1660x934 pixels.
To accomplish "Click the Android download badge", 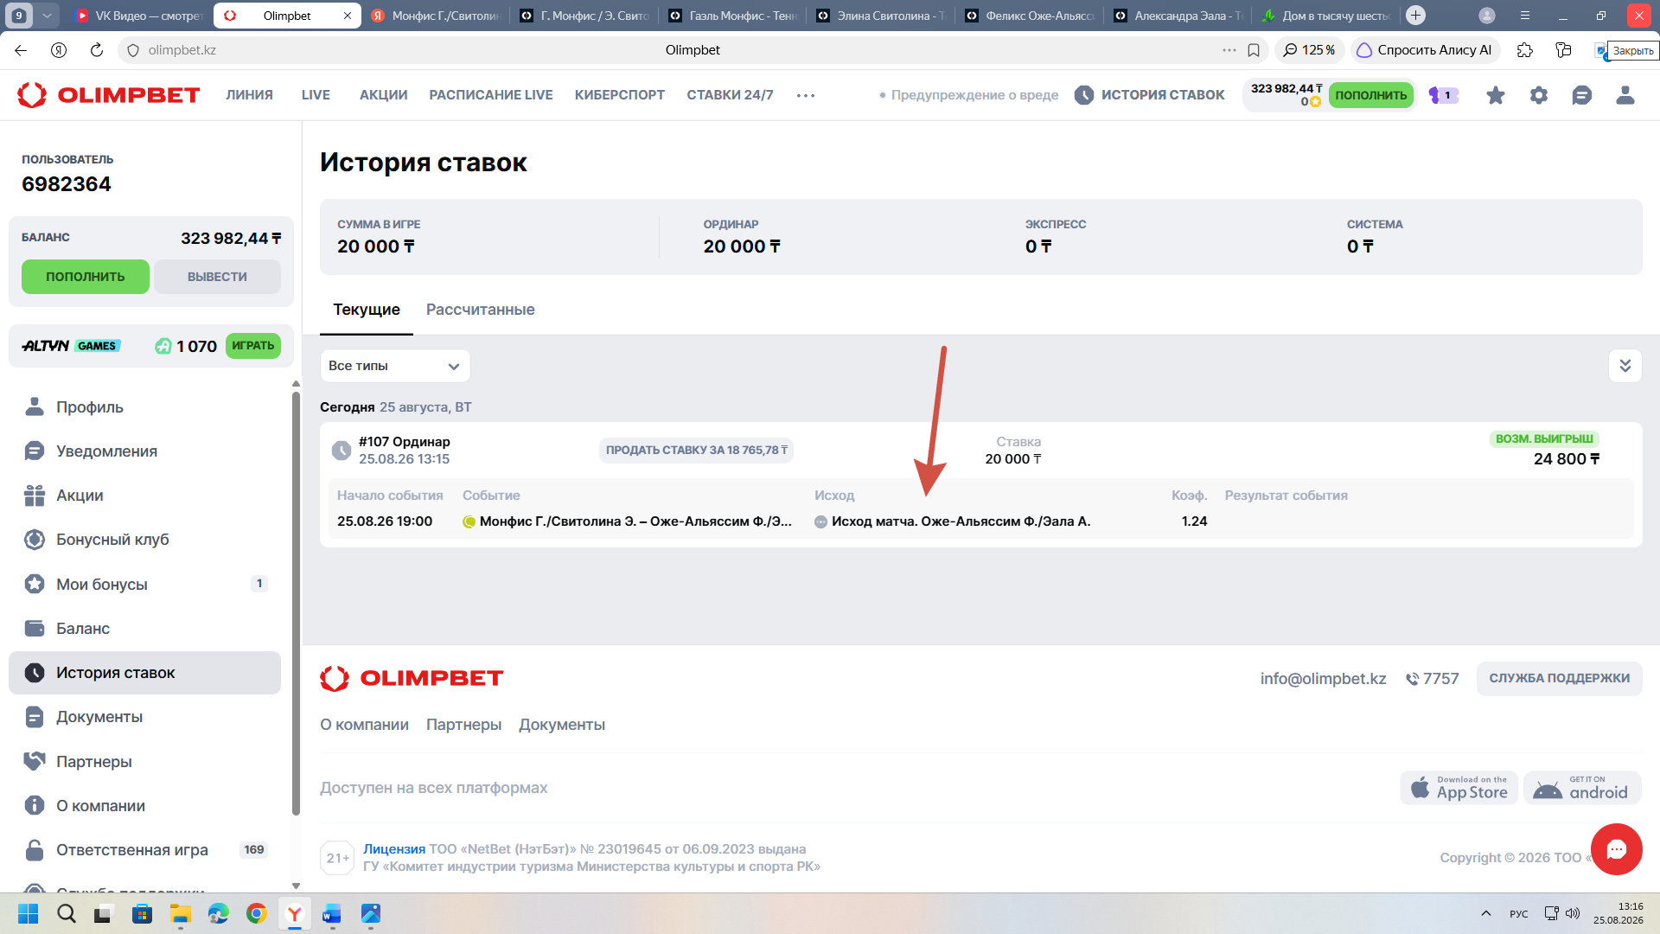I will coord(1582,788).
